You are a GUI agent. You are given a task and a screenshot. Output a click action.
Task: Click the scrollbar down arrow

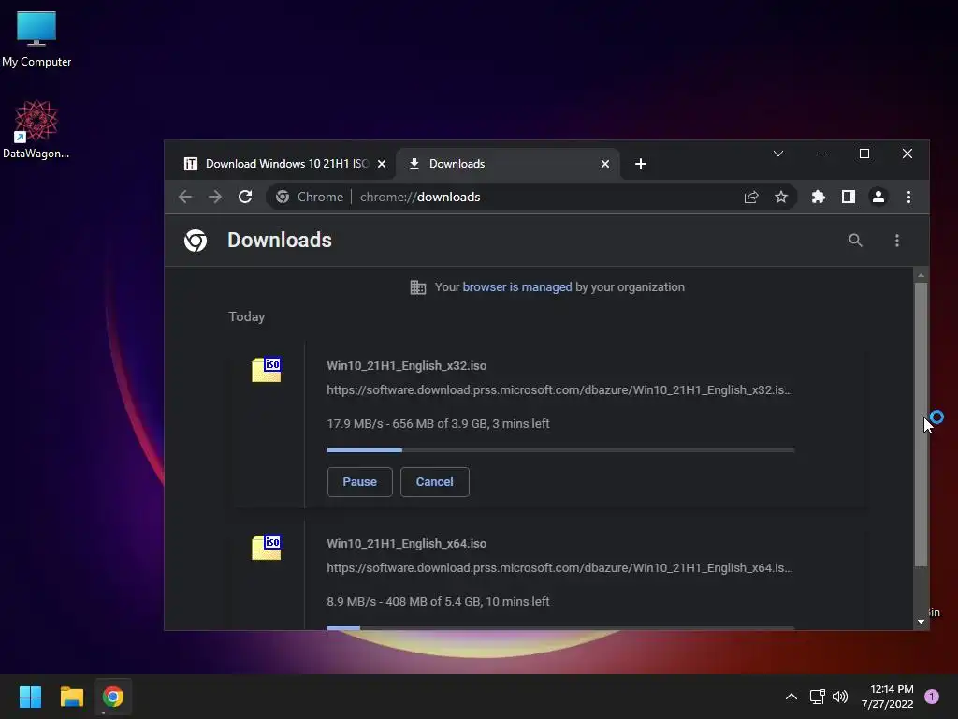click(921, 622)
